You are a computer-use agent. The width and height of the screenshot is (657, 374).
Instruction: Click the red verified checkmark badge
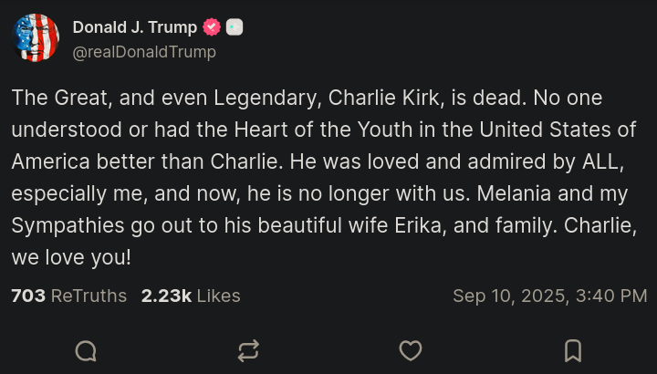pos(212,27)
